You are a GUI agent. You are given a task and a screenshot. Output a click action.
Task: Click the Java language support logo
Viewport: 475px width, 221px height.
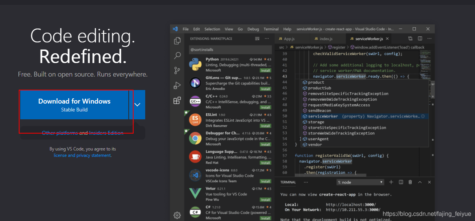click(x=195, y=157)
